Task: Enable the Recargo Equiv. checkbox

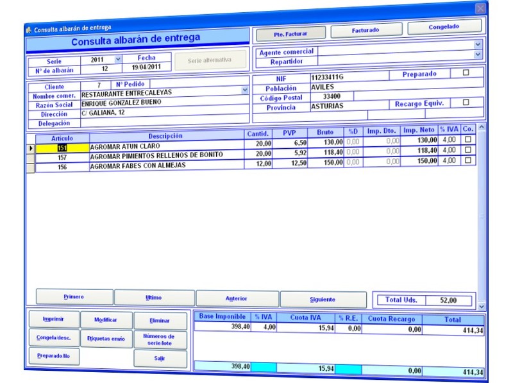Action: (x=466, y=102)
